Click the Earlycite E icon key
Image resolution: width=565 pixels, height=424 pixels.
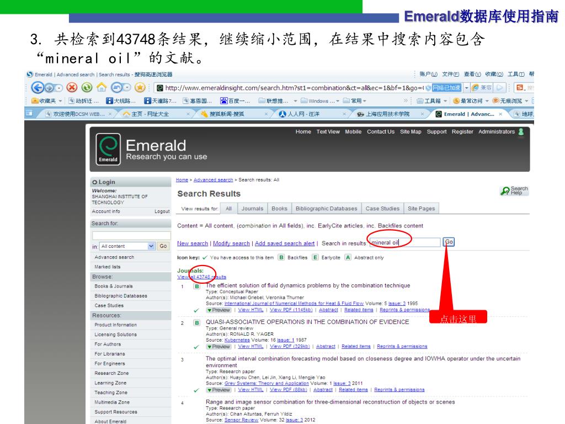pos(315,257)
